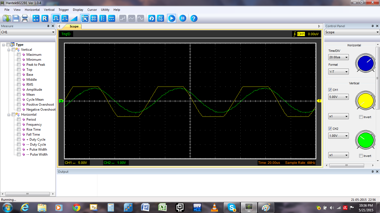The height and width of the screenshot is (213, 380).
Task: Open the Format Y-T dropdown
Action: (339, 72)
